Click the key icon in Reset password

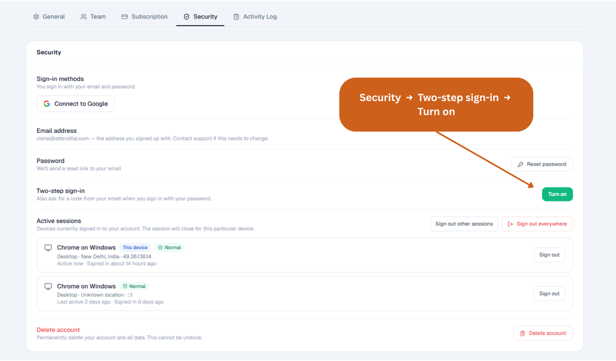pos(521,164)
